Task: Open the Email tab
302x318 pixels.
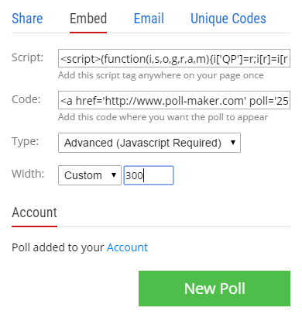Action: click(x=149, y=19)
